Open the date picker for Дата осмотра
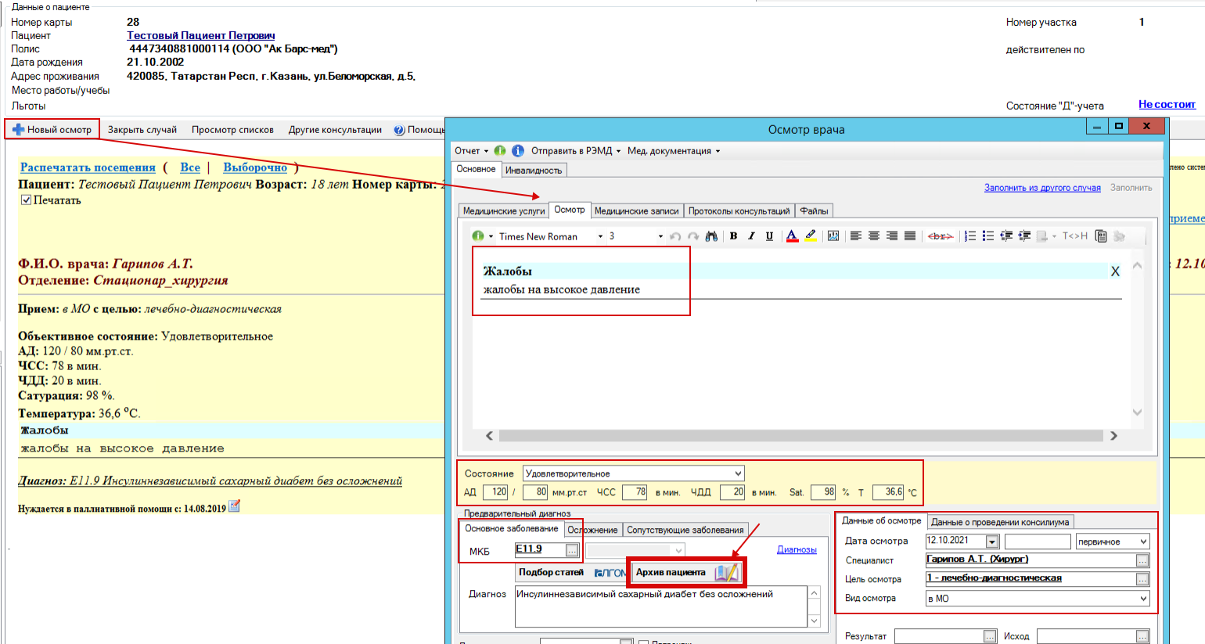 [992, 541]
